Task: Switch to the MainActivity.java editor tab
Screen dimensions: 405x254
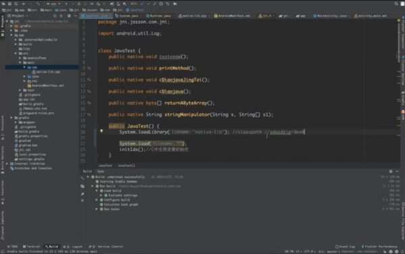Action: pos(331,15)
